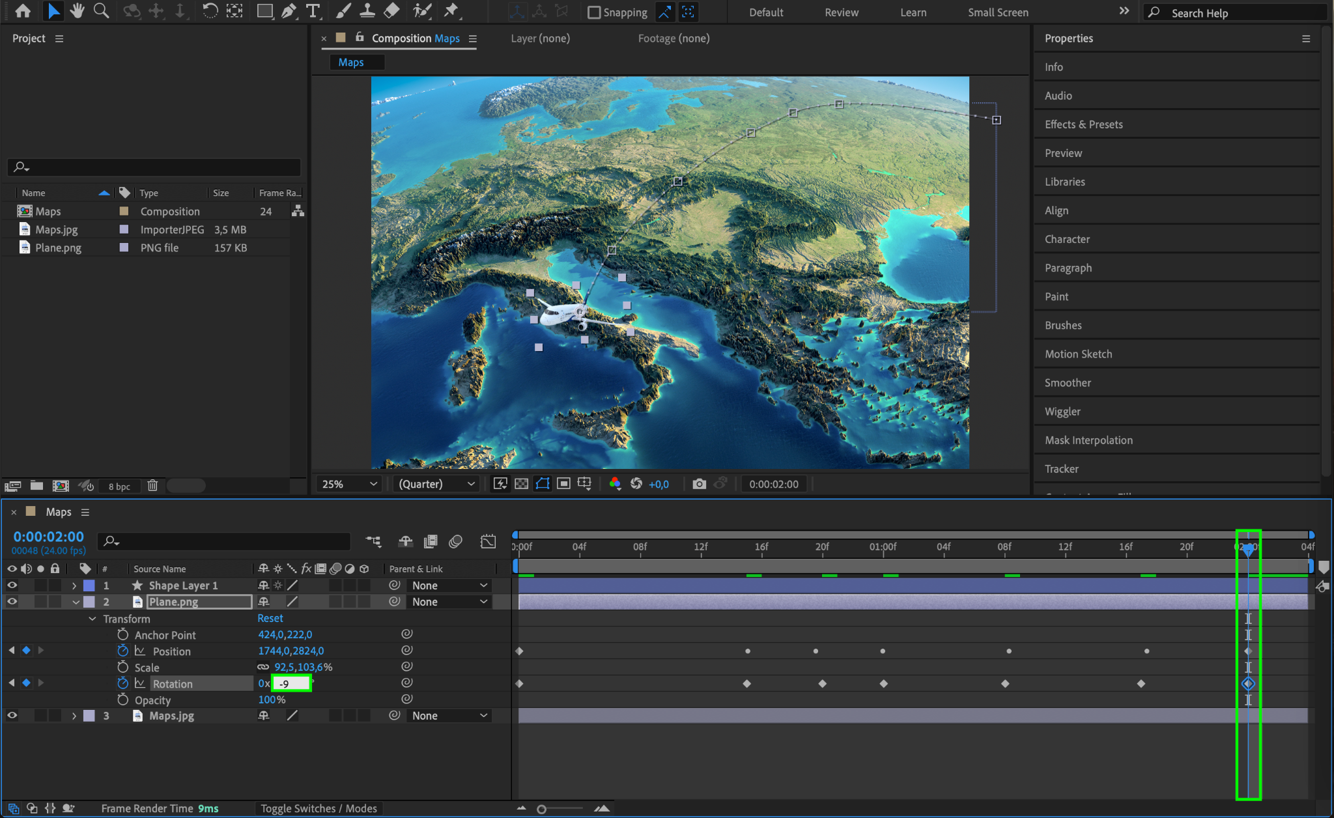Open Plane.png parent None dropdown

449,602
